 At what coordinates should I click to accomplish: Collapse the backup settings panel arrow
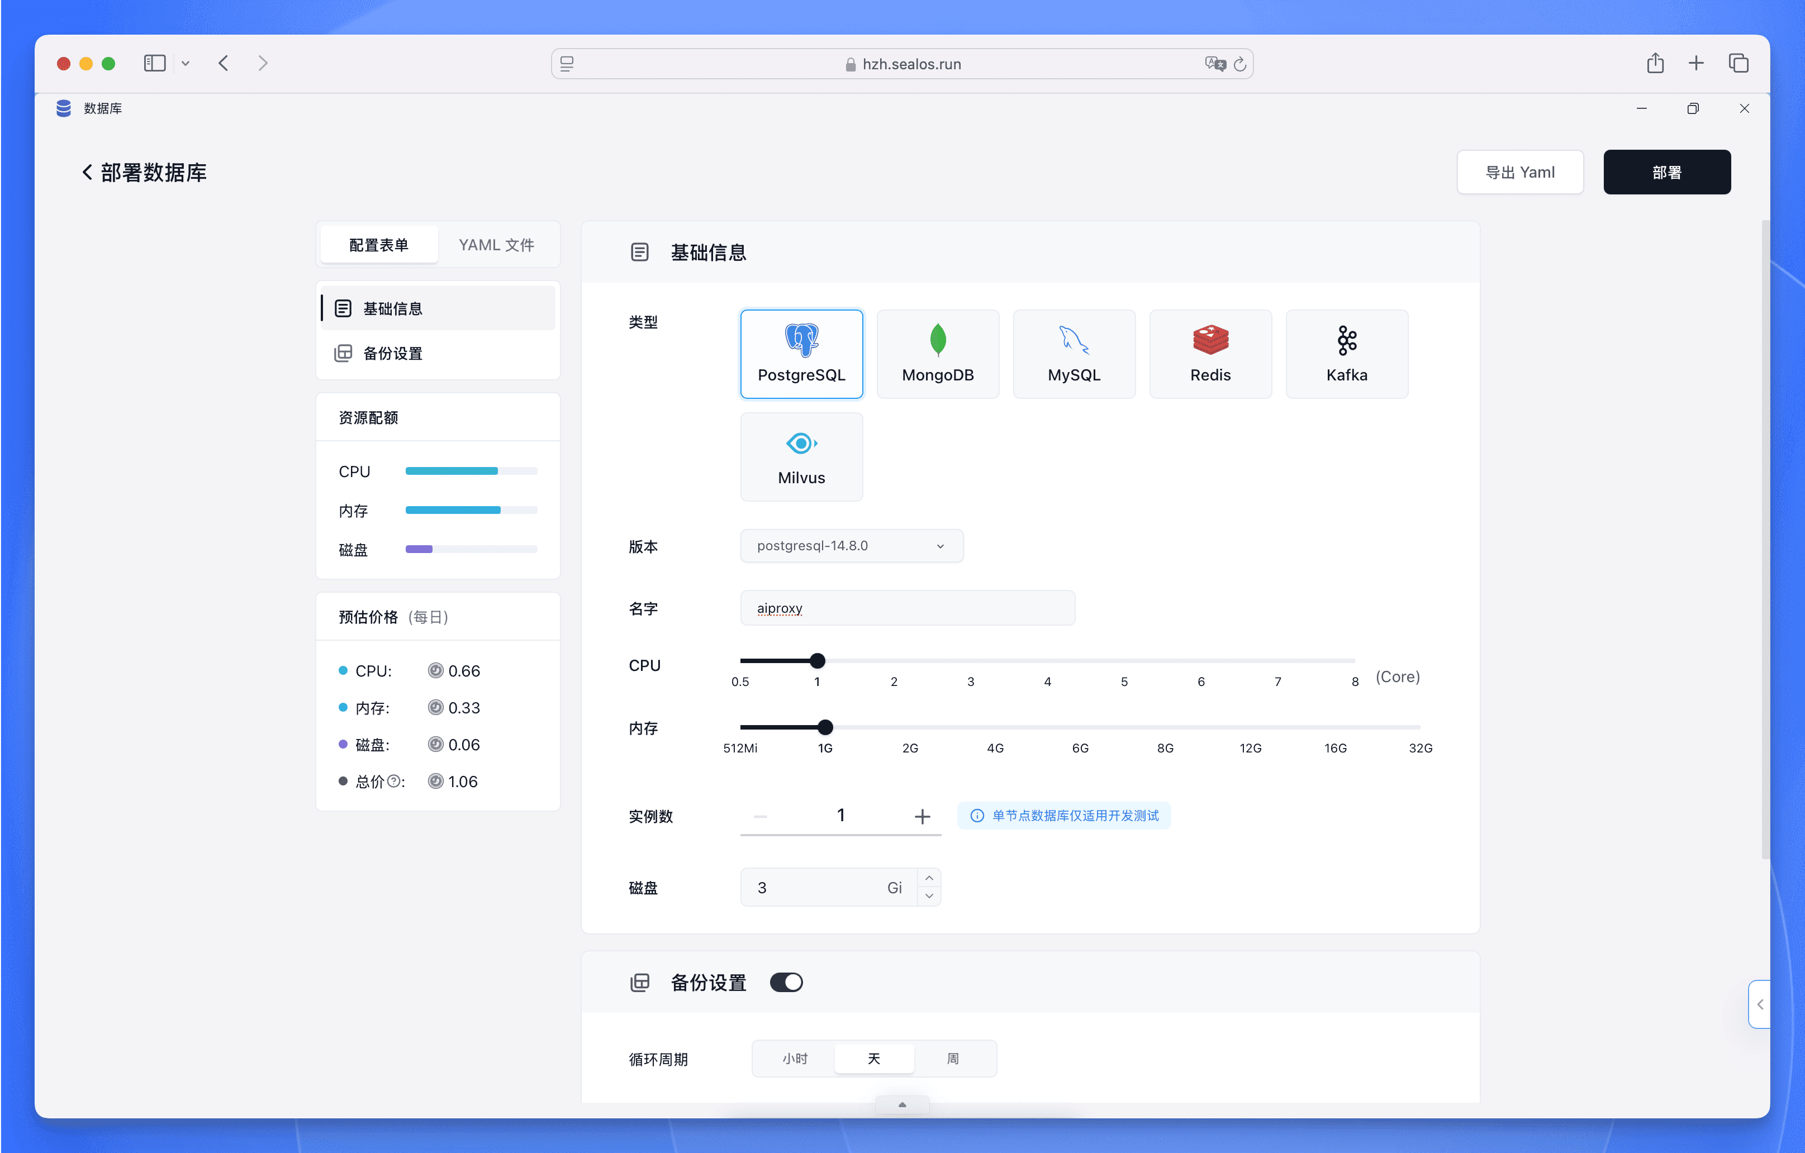point(902,1104)
